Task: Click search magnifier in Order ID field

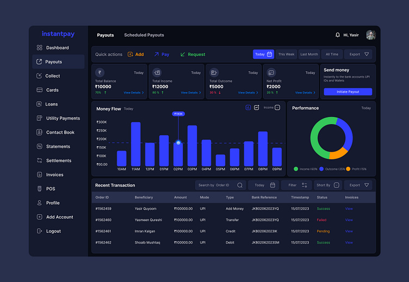Action: 240,185
